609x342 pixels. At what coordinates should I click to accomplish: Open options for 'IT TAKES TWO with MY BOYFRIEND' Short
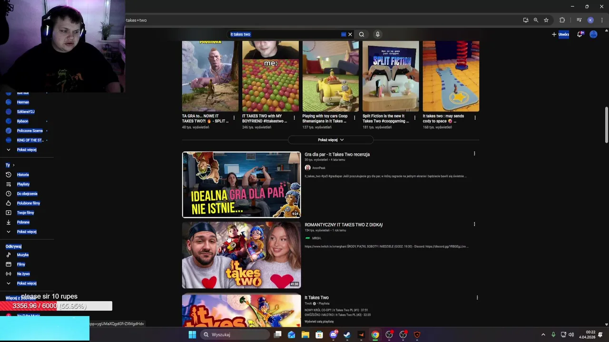click(294, 118)
